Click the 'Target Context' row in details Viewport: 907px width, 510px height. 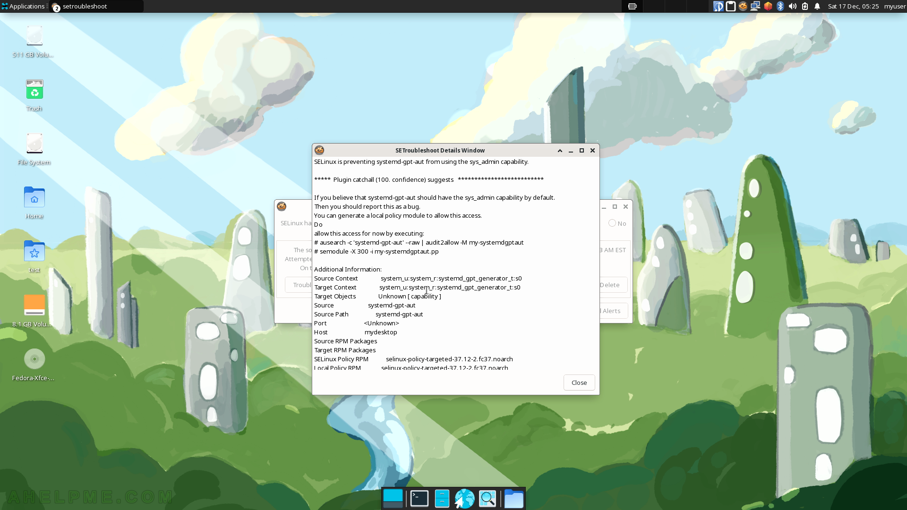tap(417, 288)
